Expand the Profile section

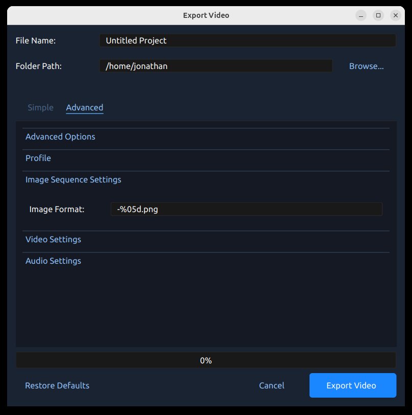[x=38, y=158]
